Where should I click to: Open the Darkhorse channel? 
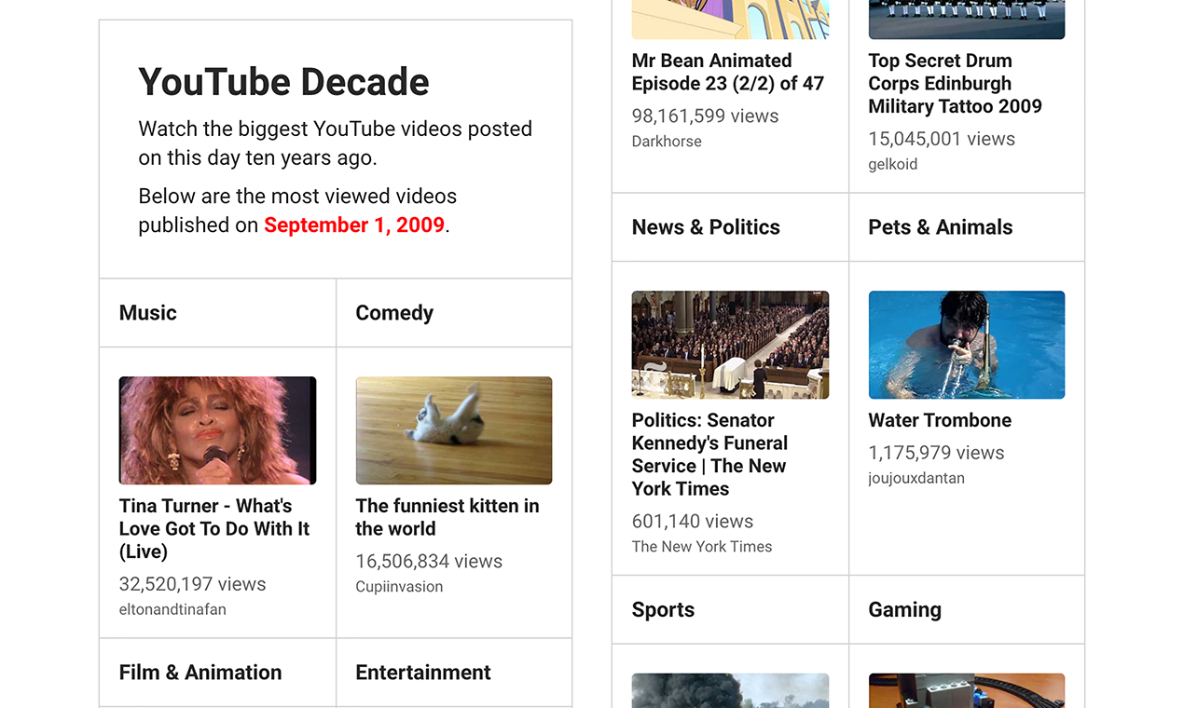[667, 142]
